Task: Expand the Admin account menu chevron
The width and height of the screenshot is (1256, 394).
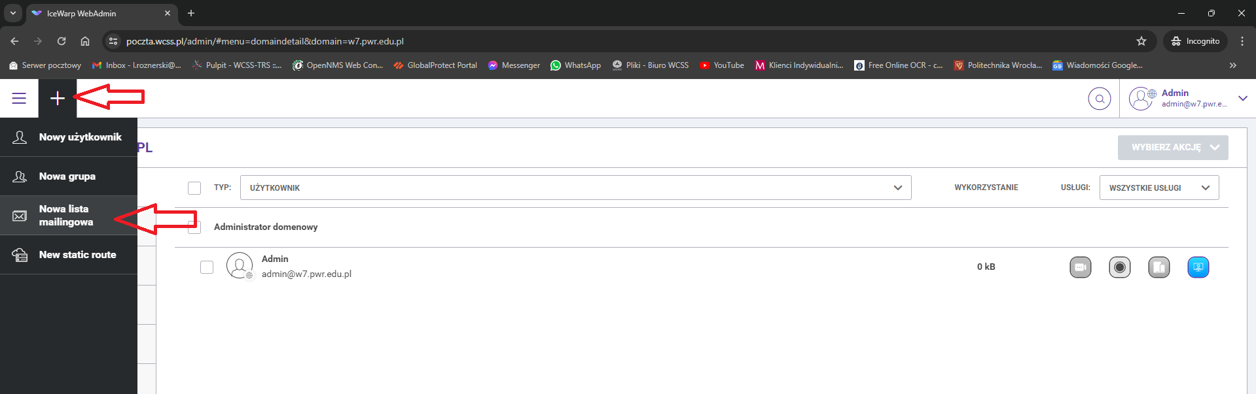Action: (1242, 99)
